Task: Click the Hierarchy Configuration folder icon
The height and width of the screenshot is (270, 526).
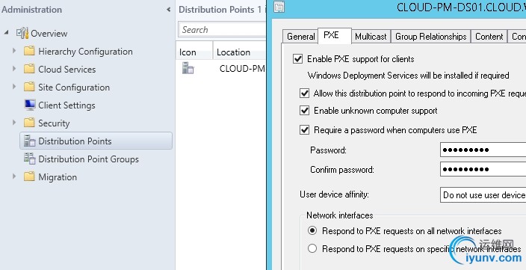Action: 29,51
